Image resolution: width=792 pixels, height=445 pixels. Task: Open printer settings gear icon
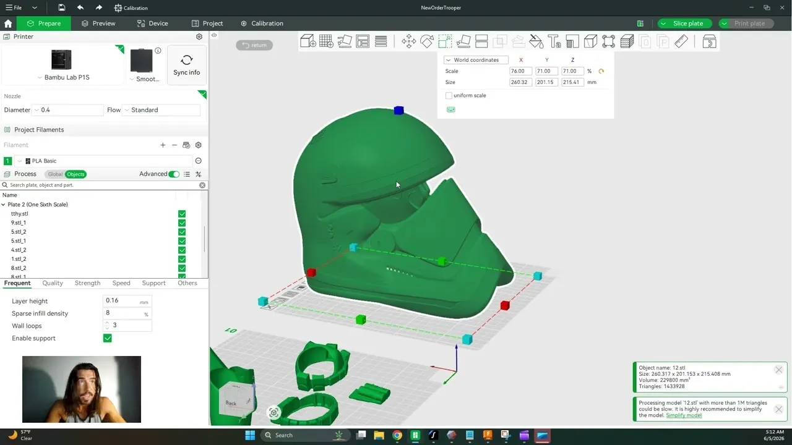(199, 36)
